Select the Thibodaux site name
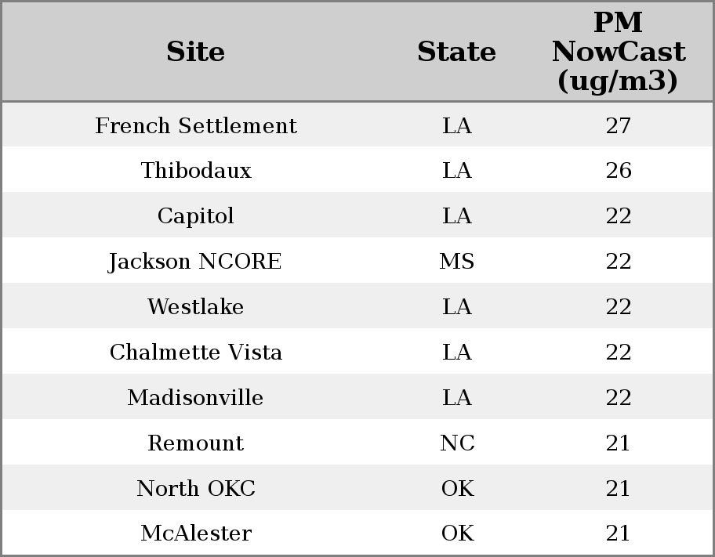This screenshot has width=715, height=557. click(x=196, y=171)
